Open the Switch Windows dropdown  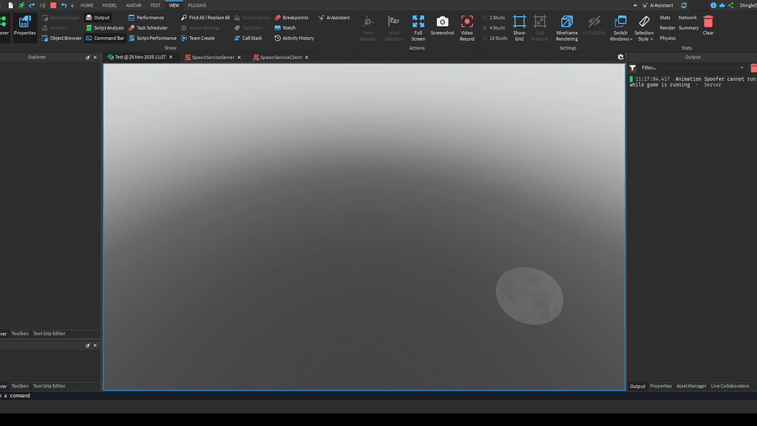[x=619, y=27]
